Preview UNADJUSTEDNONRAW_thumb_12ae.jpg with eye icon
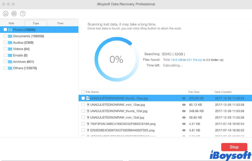The image size is (252, 161). click(x=184, y=98)
